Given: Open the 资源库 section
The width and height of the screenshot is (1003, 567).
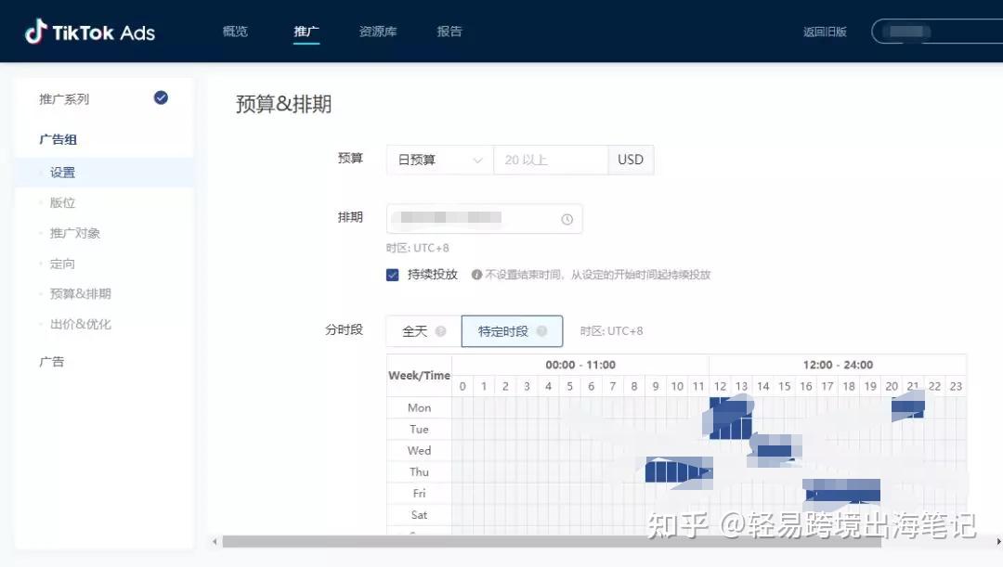Looking at the screenshot, I should [x=377, y=31].
